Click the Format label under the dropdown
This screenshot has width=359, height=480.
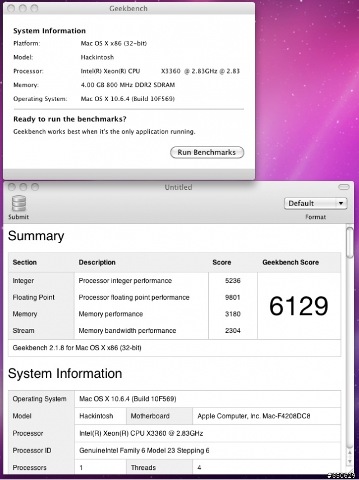(315, 217)
